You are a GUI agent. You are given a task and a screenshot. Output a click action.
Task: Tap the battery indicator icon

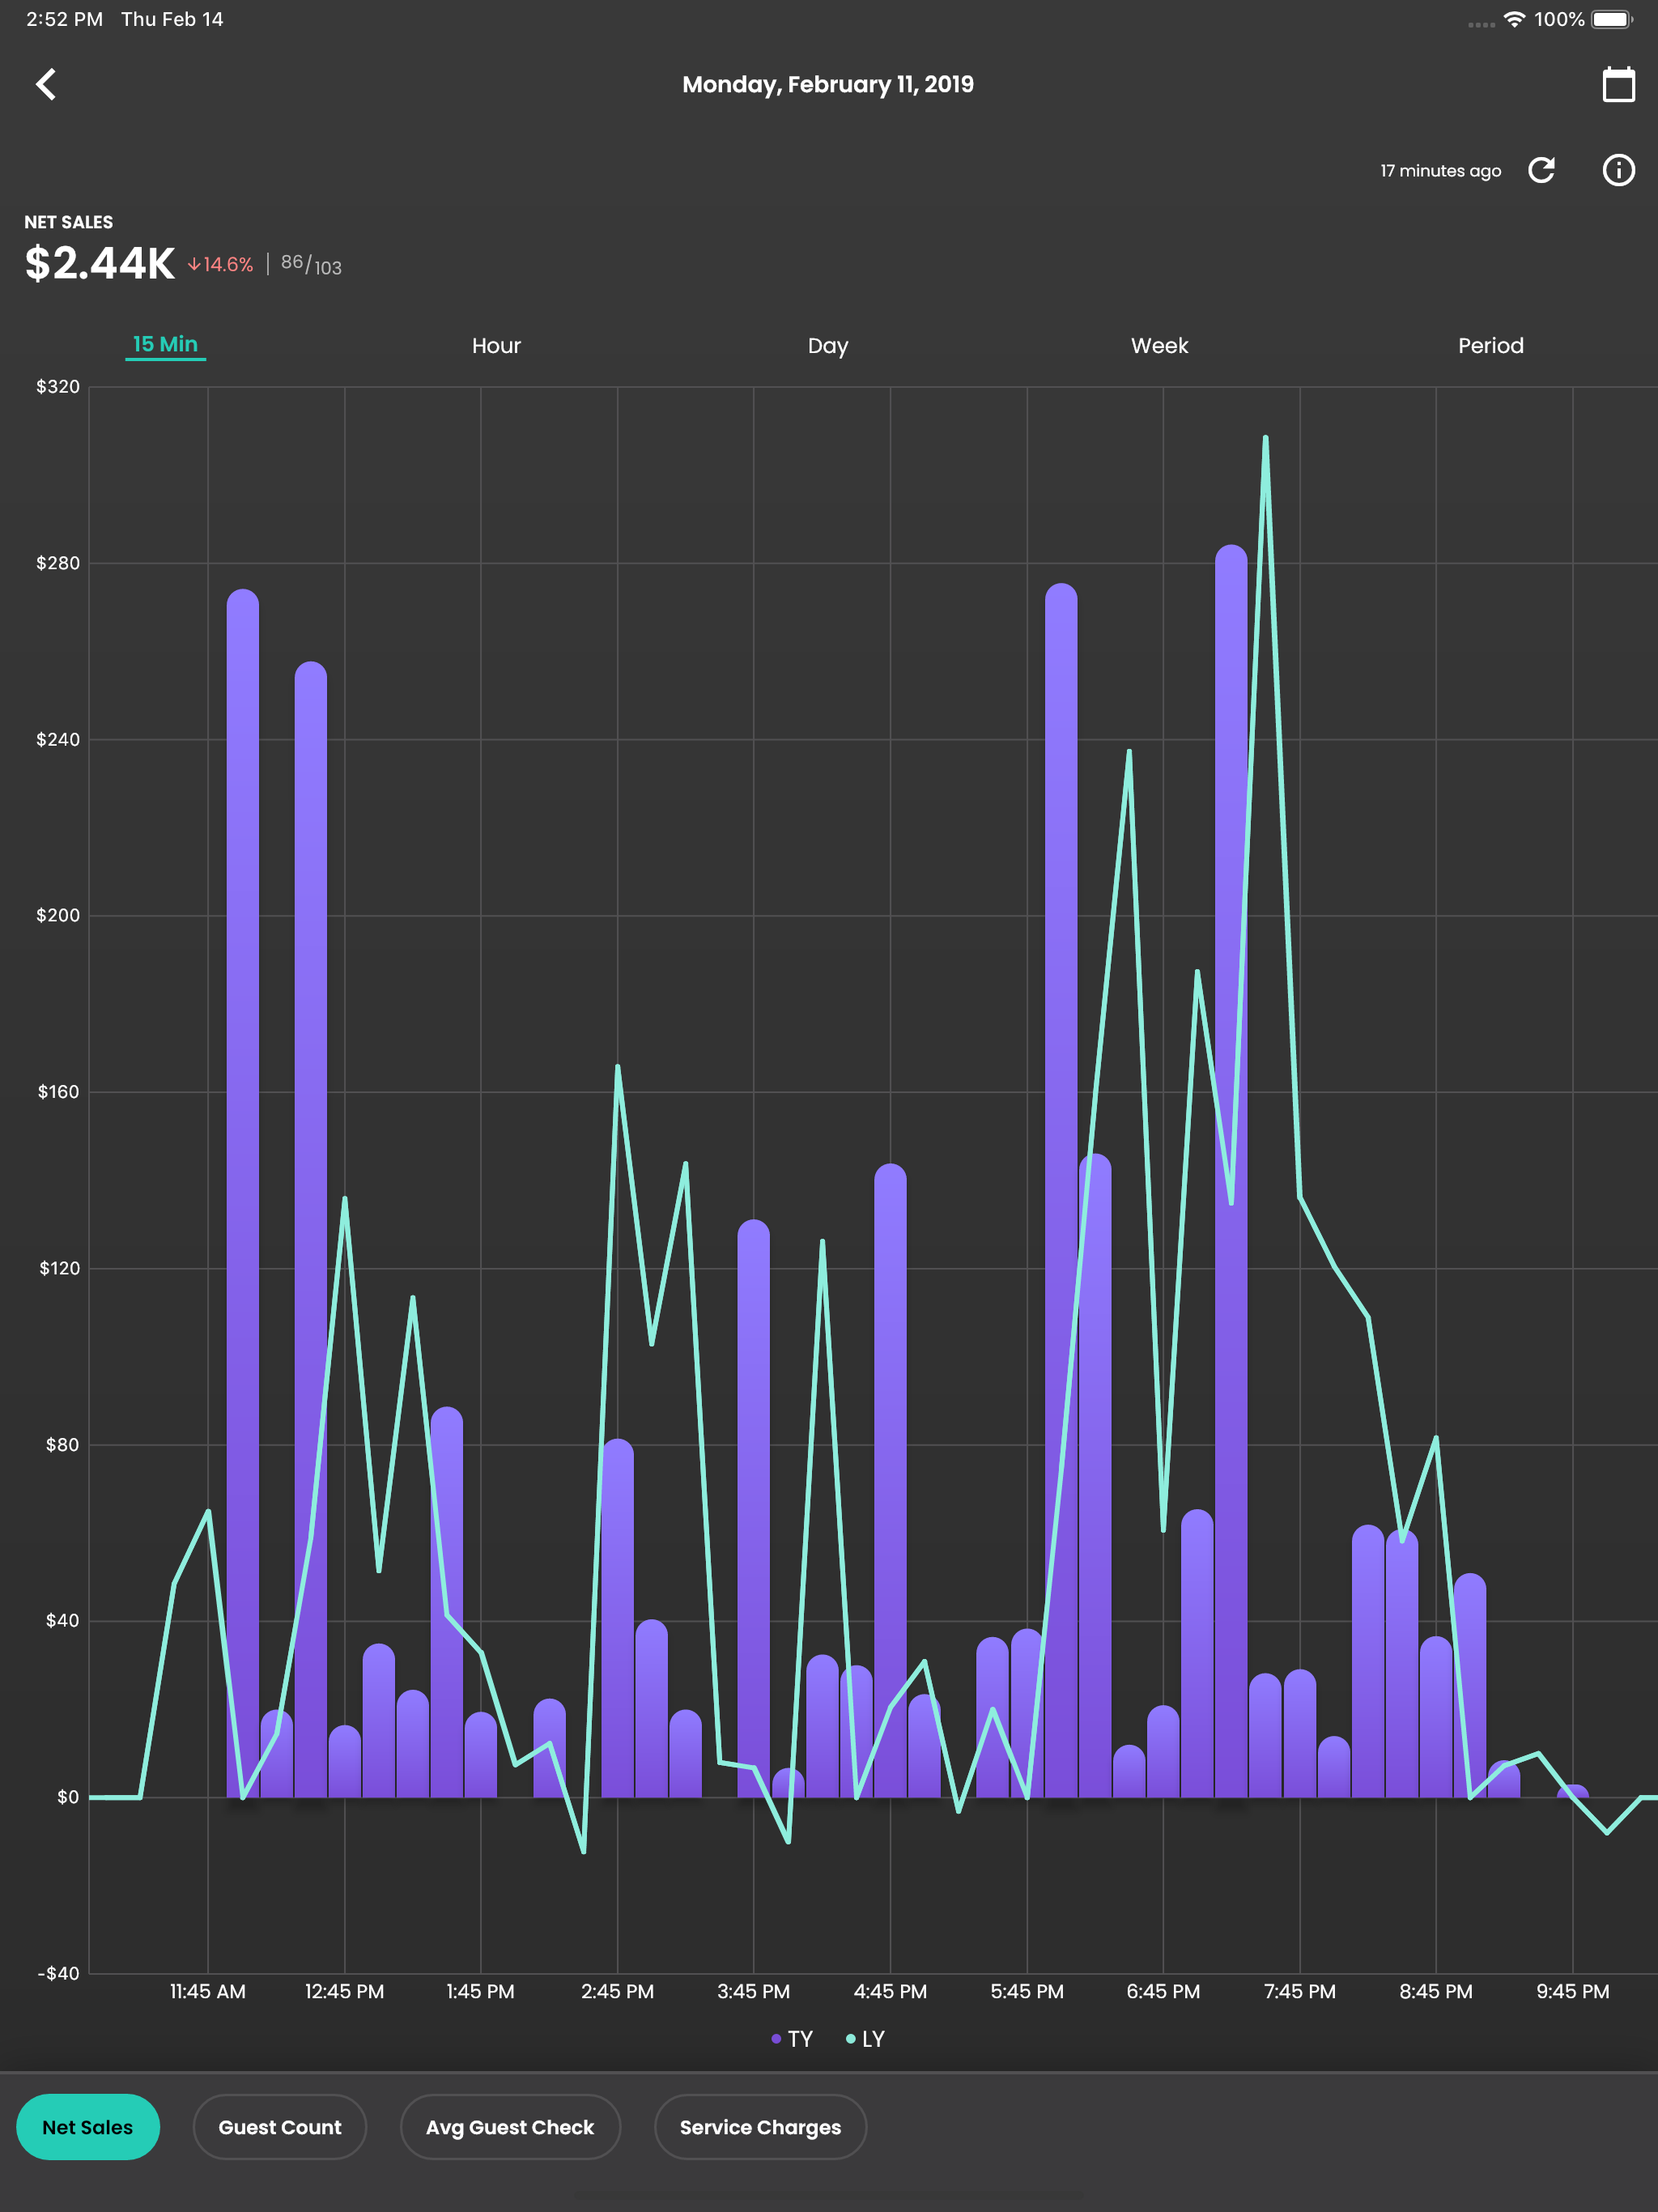[x=1612, y=19]
